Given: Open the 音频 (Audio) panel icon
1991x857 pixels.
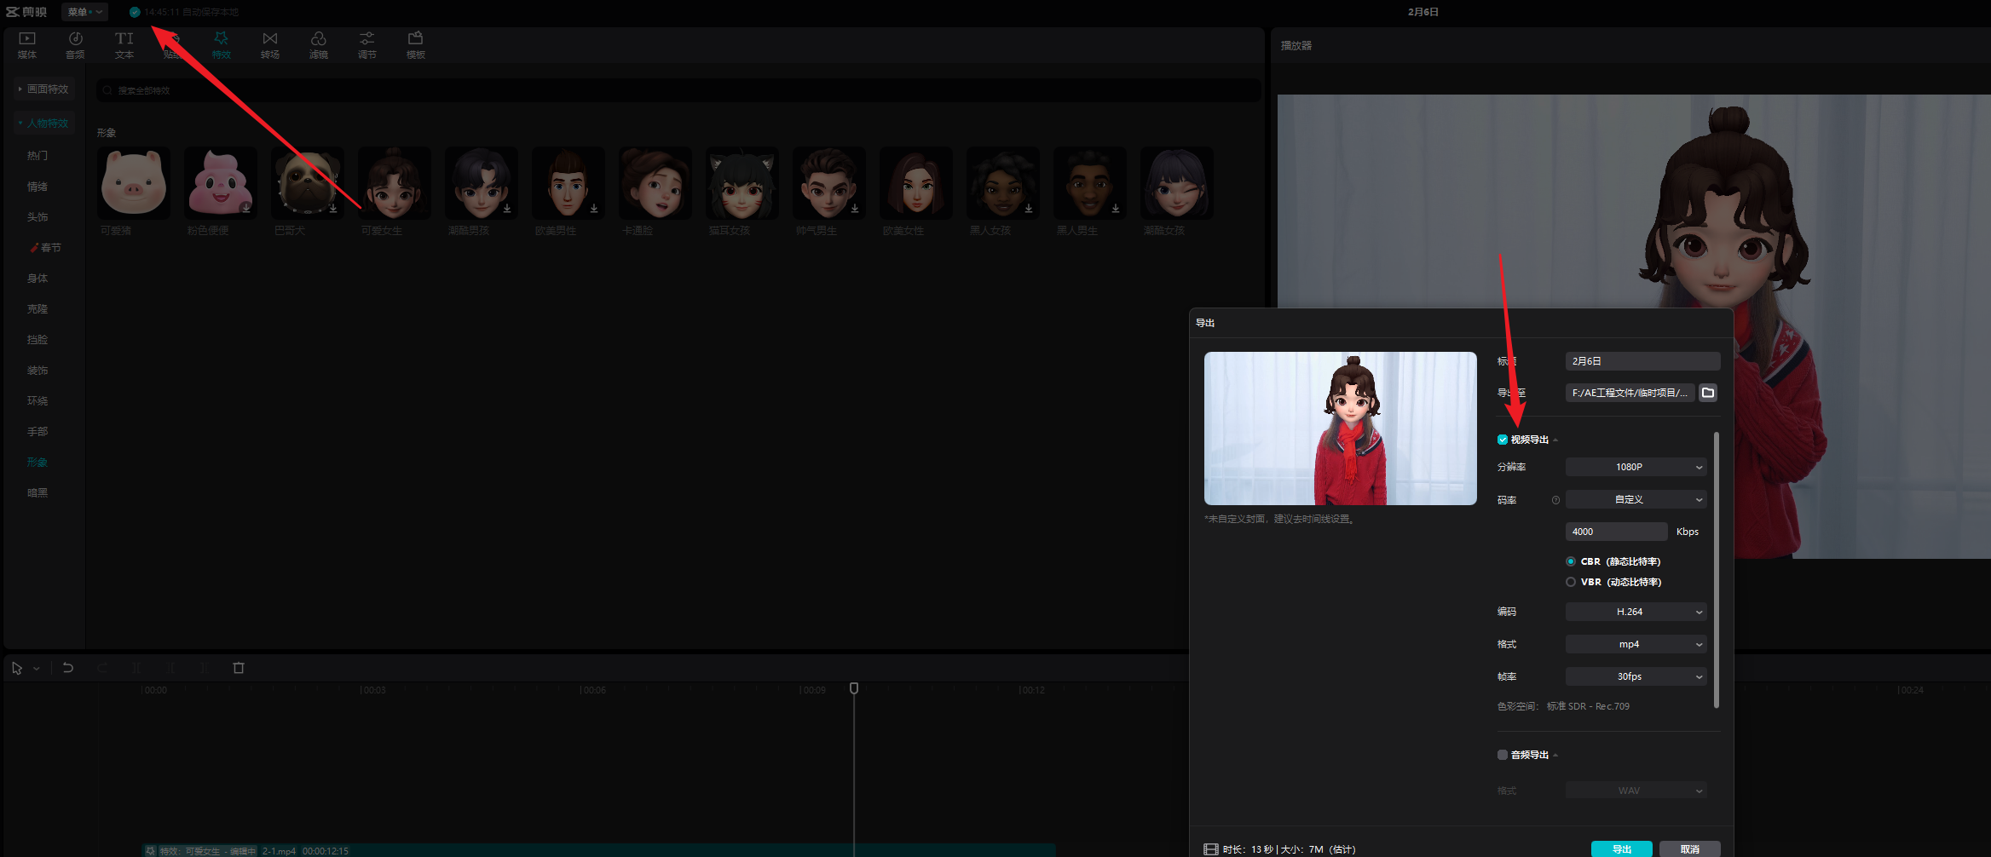Looking at the screenshot, I should 75,44.
